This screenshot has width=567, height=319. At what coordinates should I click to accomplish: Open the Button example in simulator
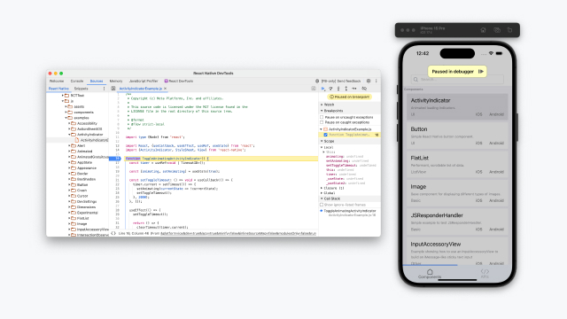(457, 136)
